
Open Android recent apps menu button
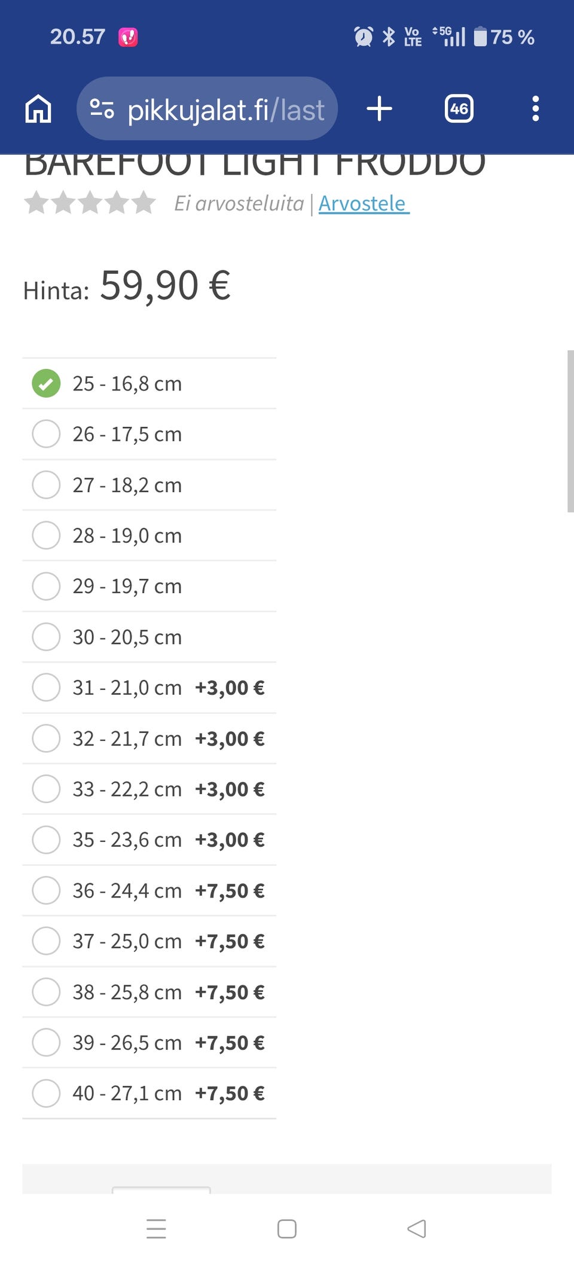[x=156, y=1229]
